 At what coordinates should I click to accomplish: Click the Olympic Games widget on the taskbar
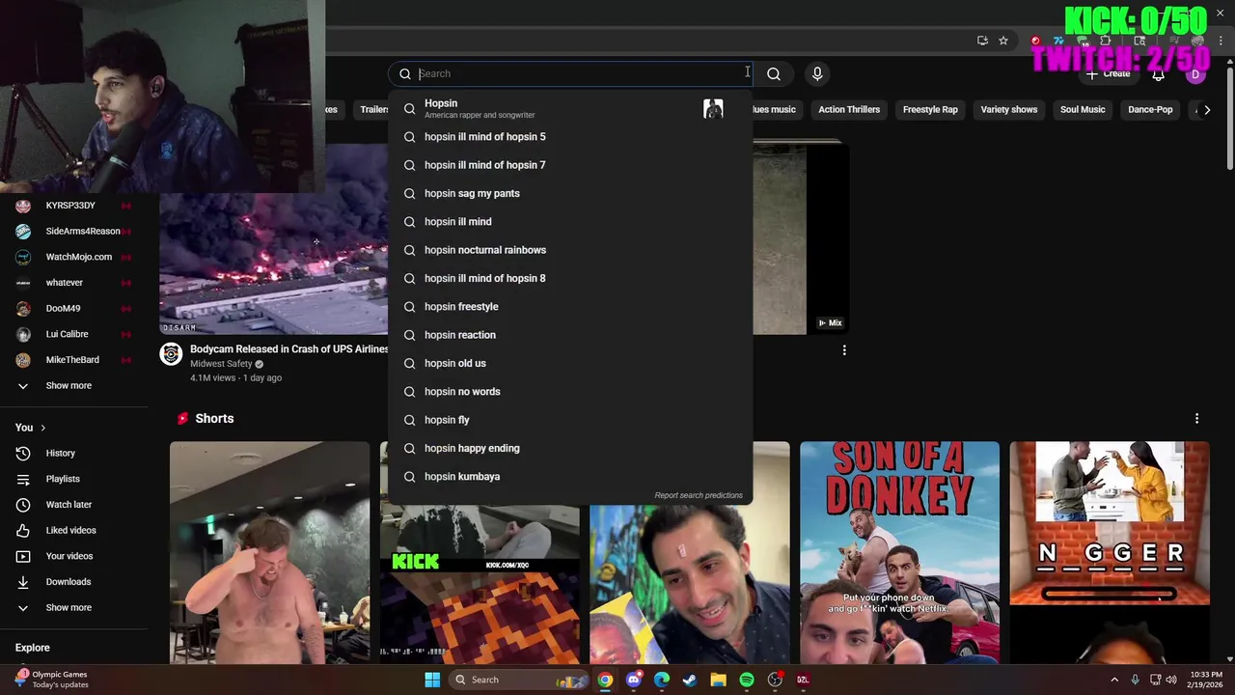coord(51,680)
